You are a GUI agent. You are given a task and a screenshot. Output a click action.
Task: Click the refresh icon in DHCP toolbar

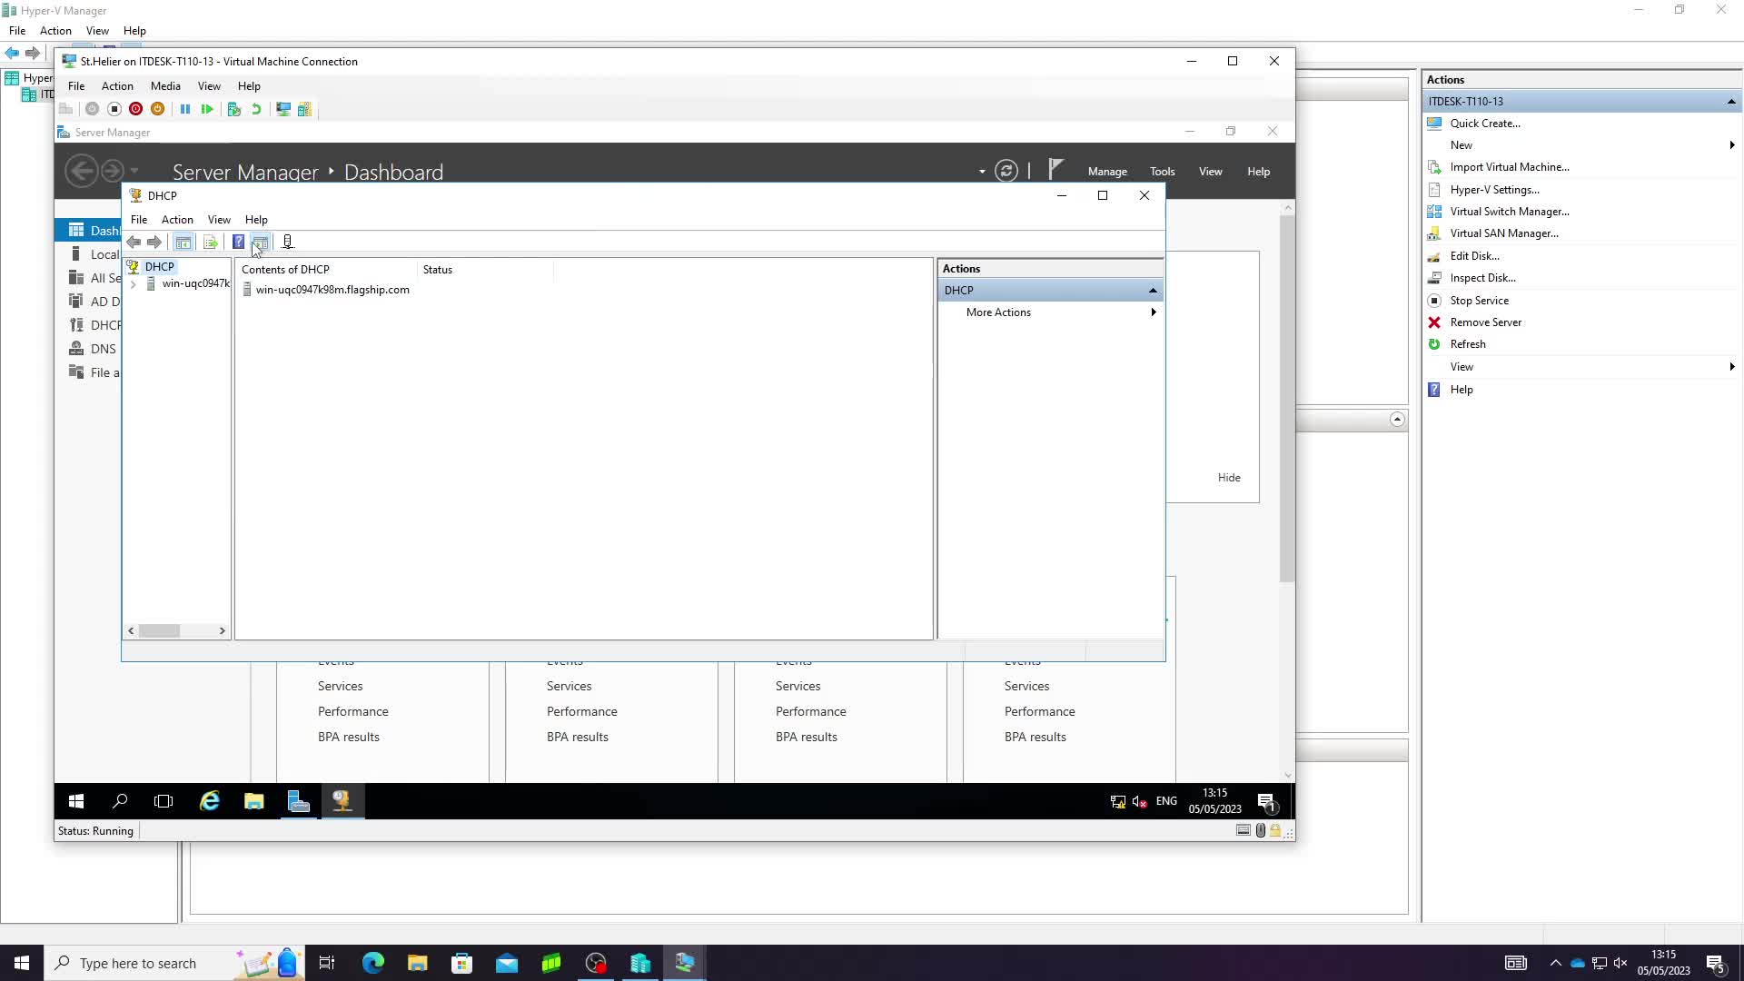[x=261, y=242]
